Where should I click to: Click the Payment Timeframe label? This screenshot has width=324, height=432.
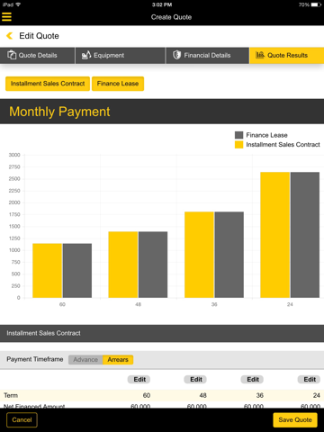35,359
